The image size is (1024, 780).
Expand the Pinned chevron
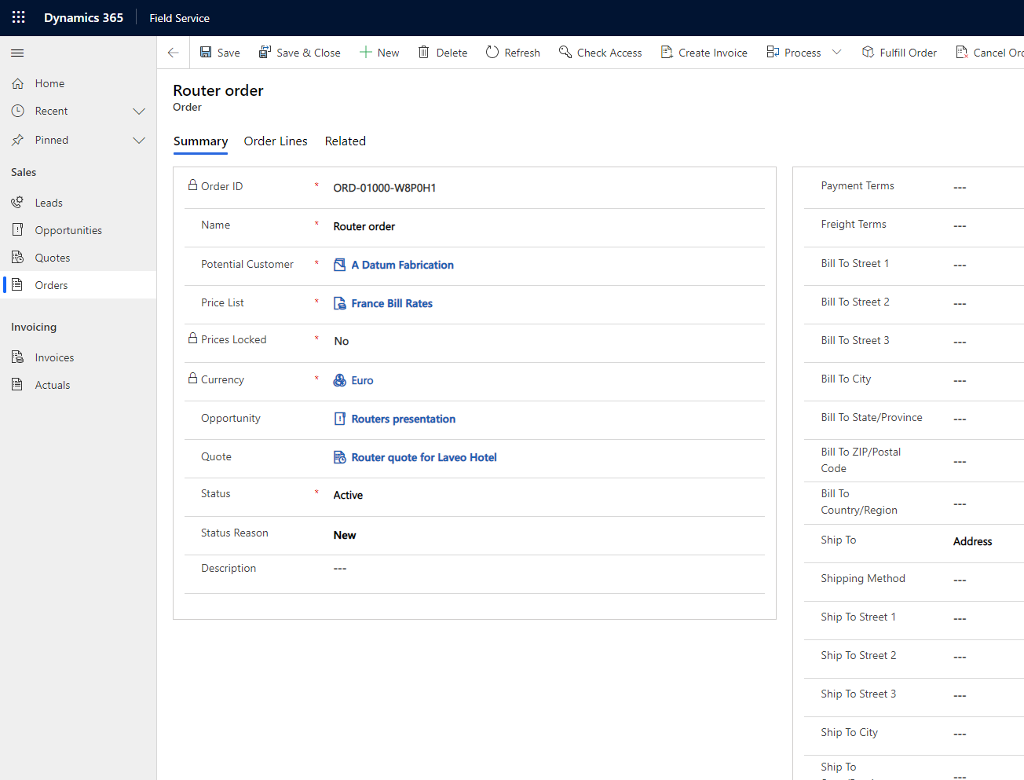click(x=139, y=141)
